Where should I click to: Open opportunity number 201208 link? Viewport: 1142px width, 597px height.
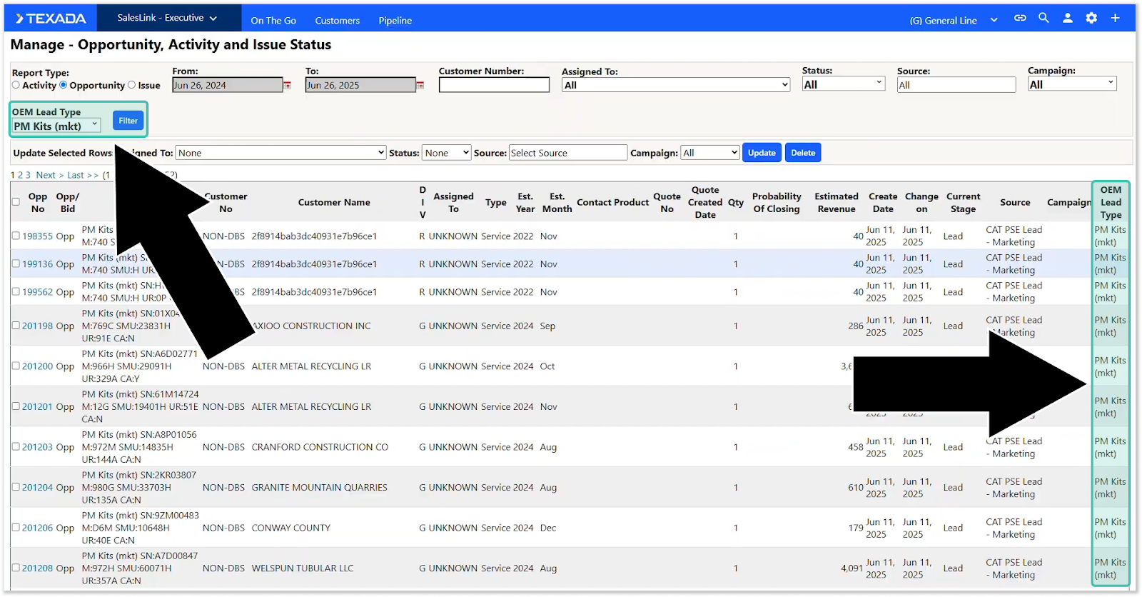(x=37, y=568)
